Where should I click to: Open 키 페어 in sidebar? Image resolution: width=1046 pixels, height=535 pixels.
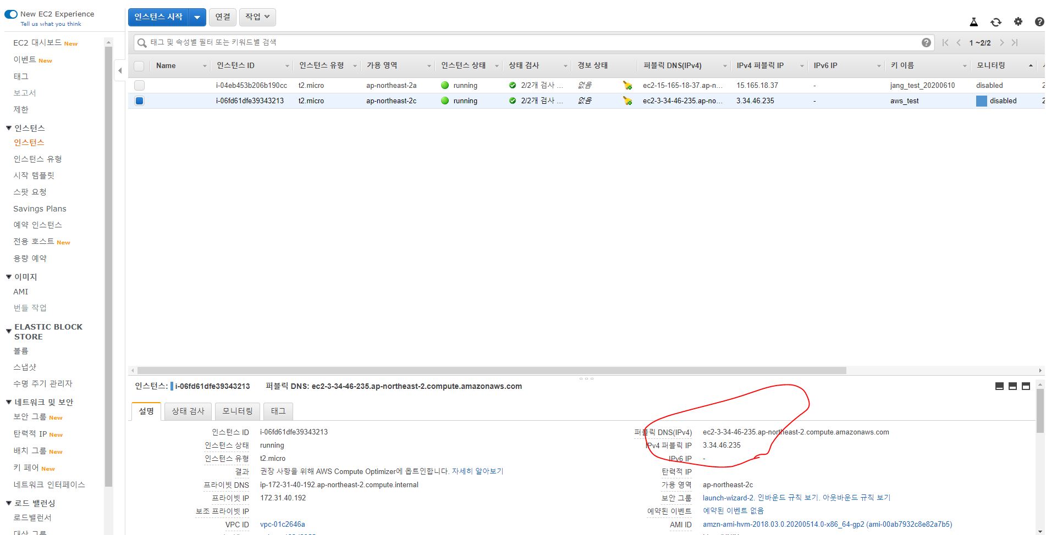pyautogui.click(x=26, y=468)
